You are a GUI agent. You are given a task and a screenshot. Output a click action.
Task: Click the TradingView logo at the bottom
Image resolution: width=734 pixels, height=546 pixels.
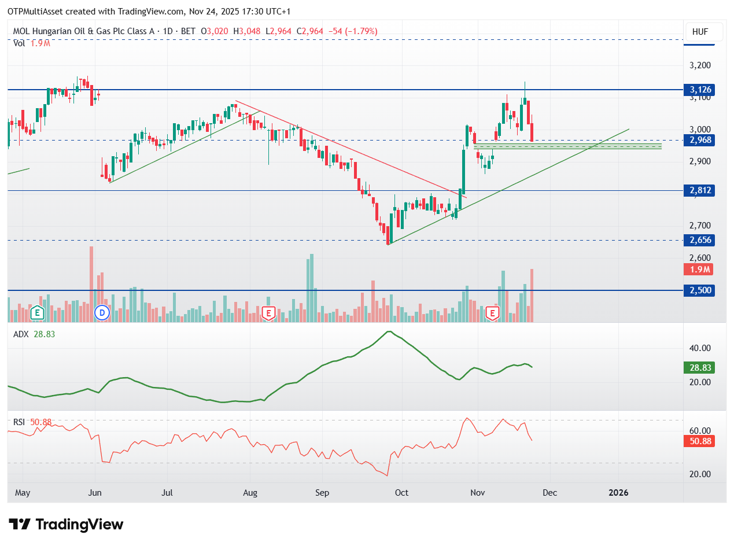coord(67,525)
